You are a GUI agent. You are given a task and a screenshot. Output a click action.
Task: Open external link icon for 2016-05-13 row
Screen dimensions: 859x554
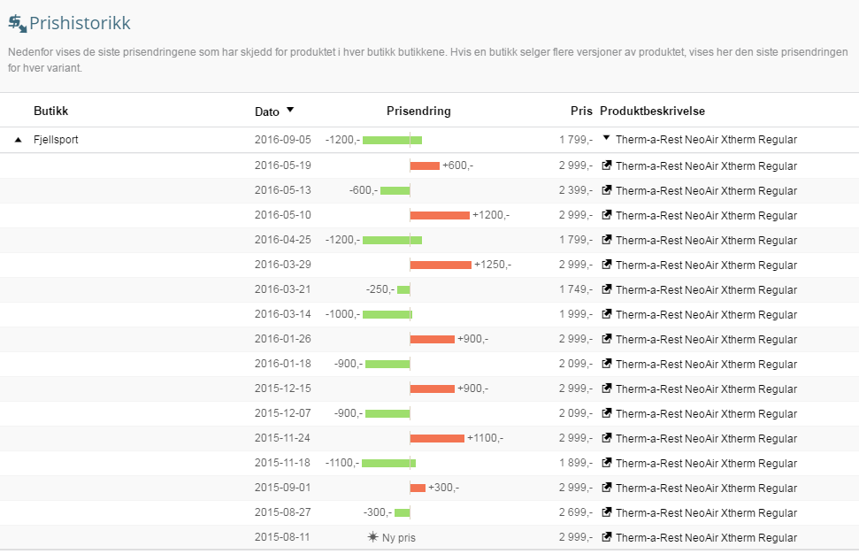tap(607, 190)
